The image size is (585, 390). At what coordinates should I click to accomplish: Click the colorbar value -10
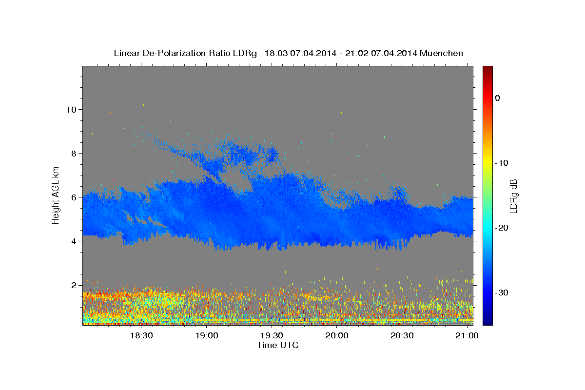tap(503, 163)
